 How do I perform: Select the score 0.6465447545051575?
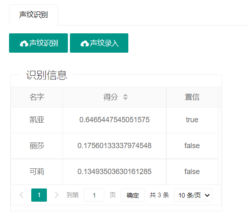tap(114, 120)
